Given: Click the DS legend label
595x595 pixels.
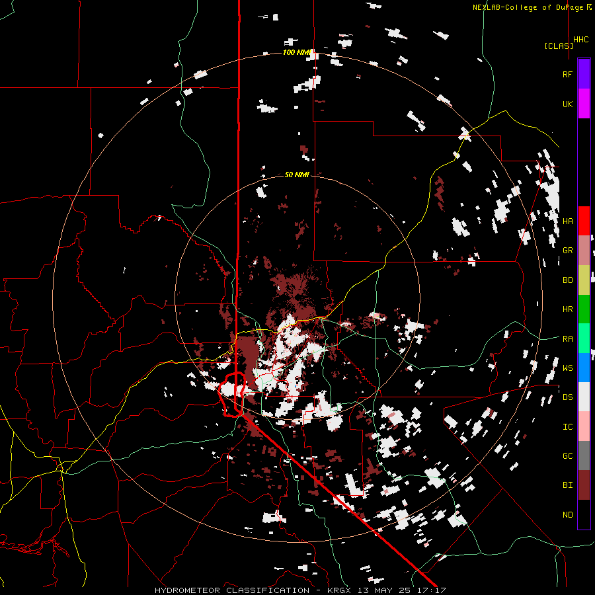Looking at the screenshot, I should [567, 397].
